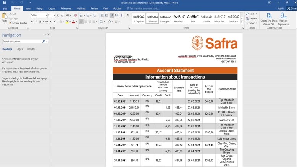This screenshot has height=167, width=297.
Task: Toggle italic formatting
Action: coord(36,22)
